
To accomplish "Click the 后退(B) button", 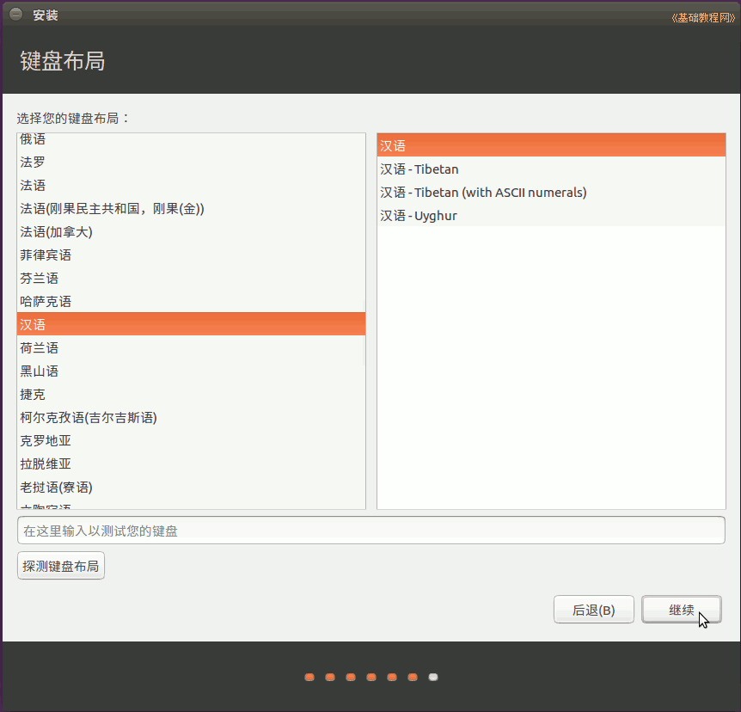I will 593,609.
